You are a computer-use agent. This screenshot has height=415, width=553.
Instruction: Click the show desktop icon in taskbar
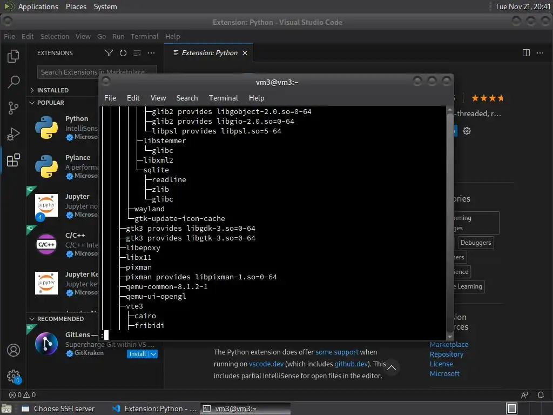click(511, 409)
